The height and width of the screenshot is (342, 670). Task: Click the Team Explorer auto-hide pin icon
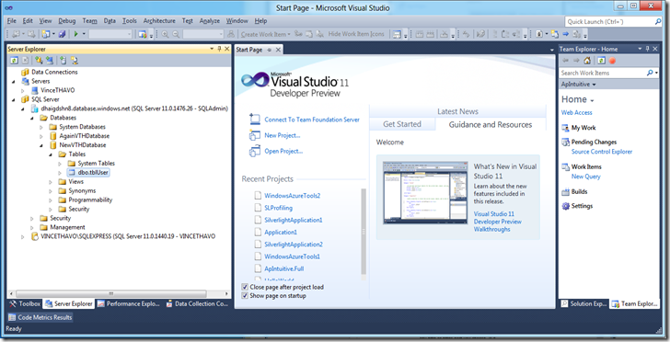click(647, 49)
